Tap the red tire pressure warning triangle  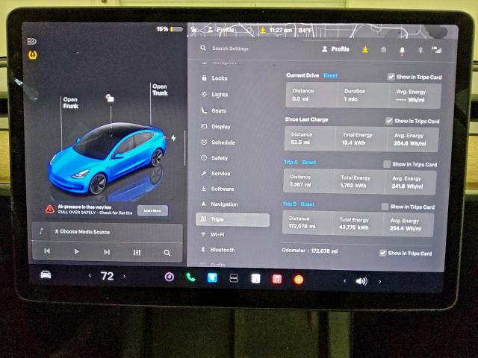tap(50, 209)
